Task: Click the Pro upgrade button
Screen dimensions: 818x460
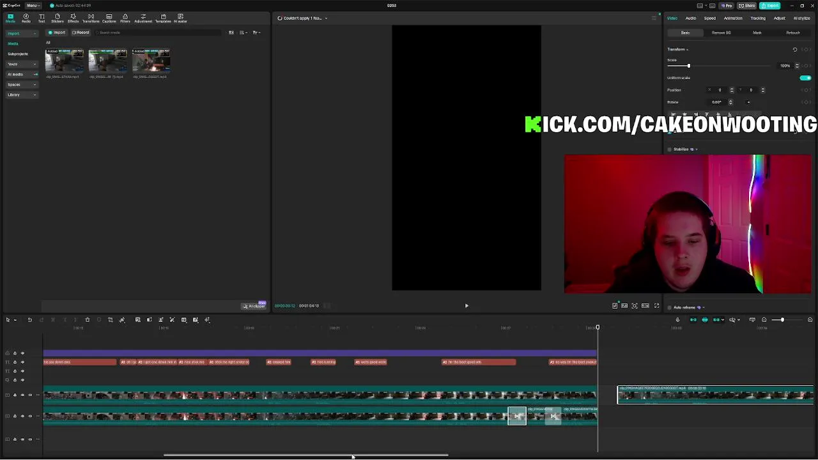Action: click(726, 5)
